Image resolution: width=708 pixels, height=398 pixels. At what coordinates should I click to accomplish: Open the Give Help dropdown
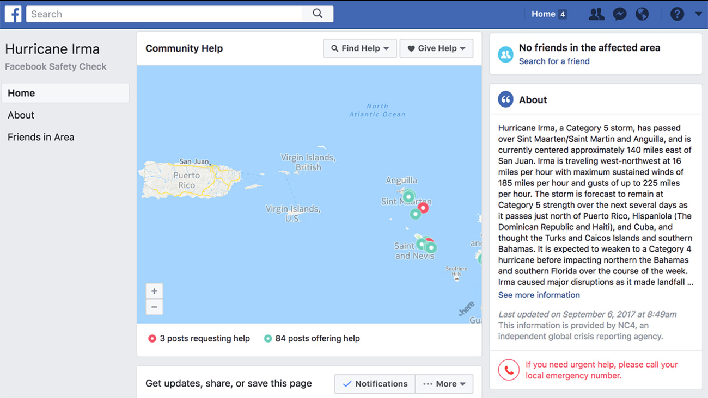(x=436, y=48)
